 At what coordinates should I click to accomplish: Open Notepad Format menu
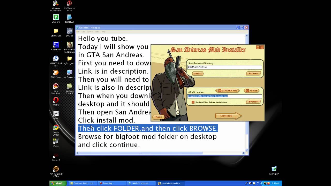click(90, 32)
